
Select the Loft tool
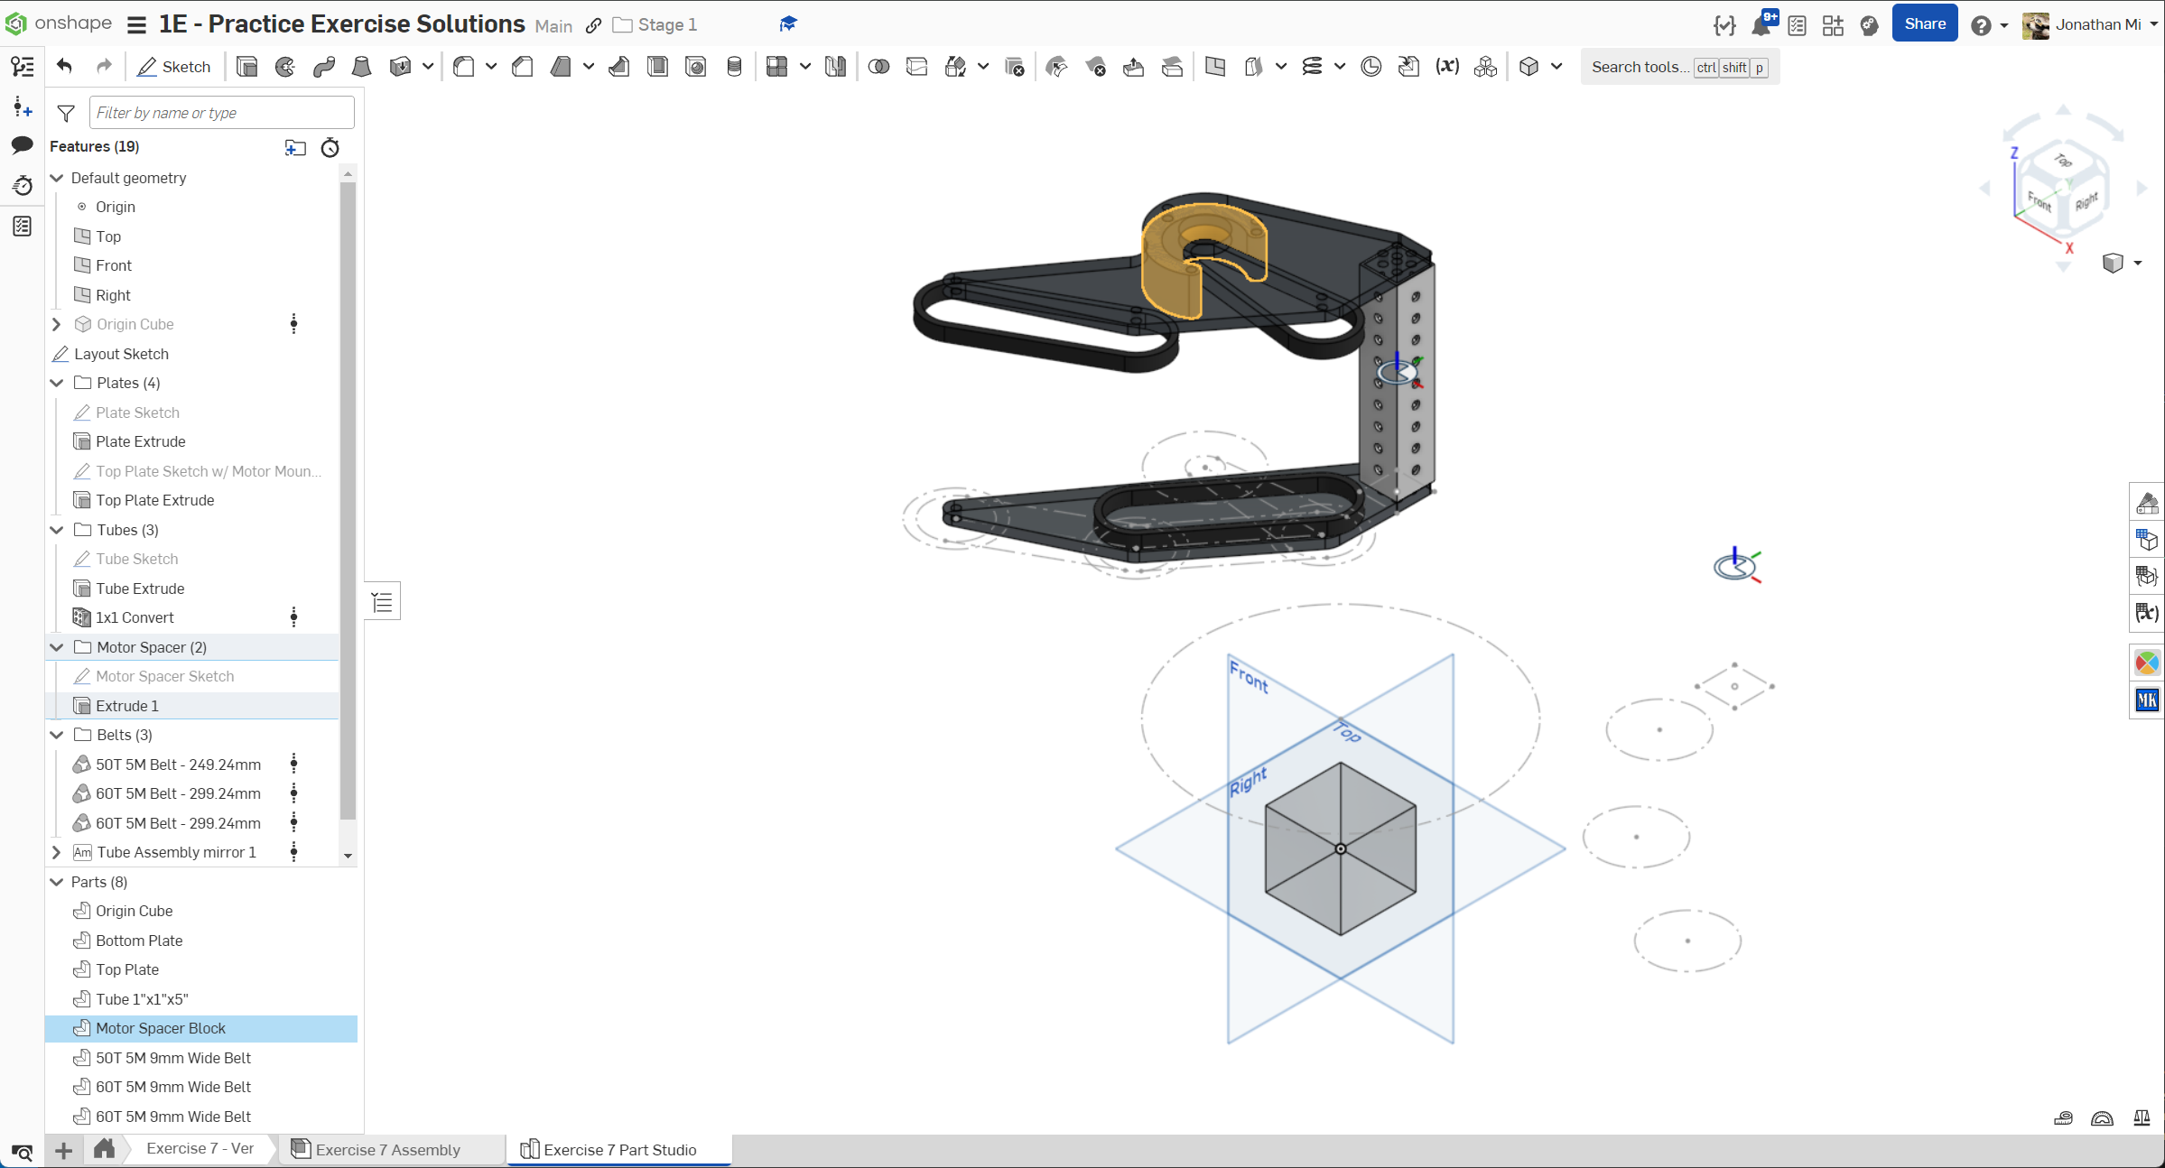362,67
